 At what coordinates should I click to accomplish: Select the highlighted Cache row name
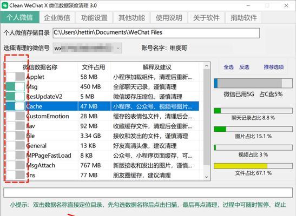coord(34,106)
